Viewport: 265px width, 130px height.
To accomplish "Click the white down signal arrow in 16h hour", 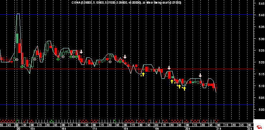I will [81, 52].
